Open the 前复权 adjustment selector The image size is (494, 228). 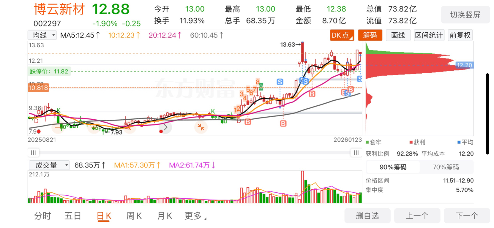pyautogui.click(x=460, y=35)
